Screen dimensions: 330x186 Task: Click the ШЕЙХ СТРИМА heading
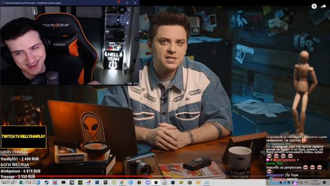pos(14,152)
